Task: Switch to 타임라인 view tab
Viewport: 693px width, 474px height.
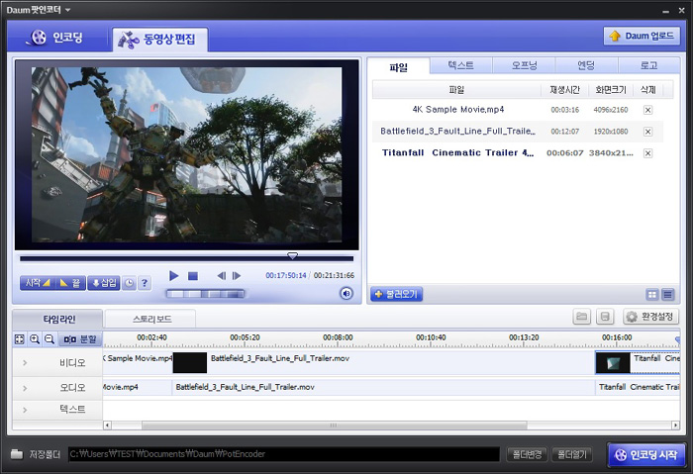Action: pyautogui.click(x=57, y=319)
